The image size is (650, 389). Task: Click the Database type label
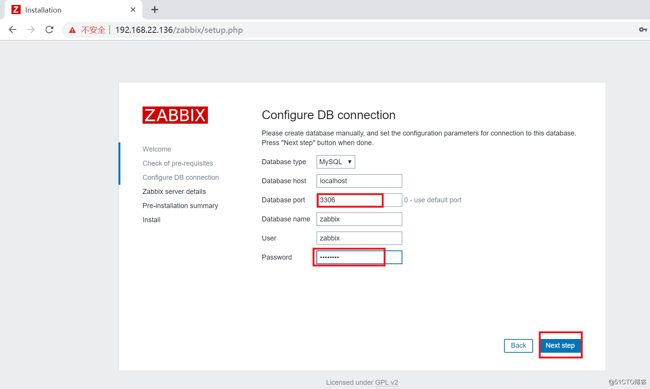tap(284, 162)
